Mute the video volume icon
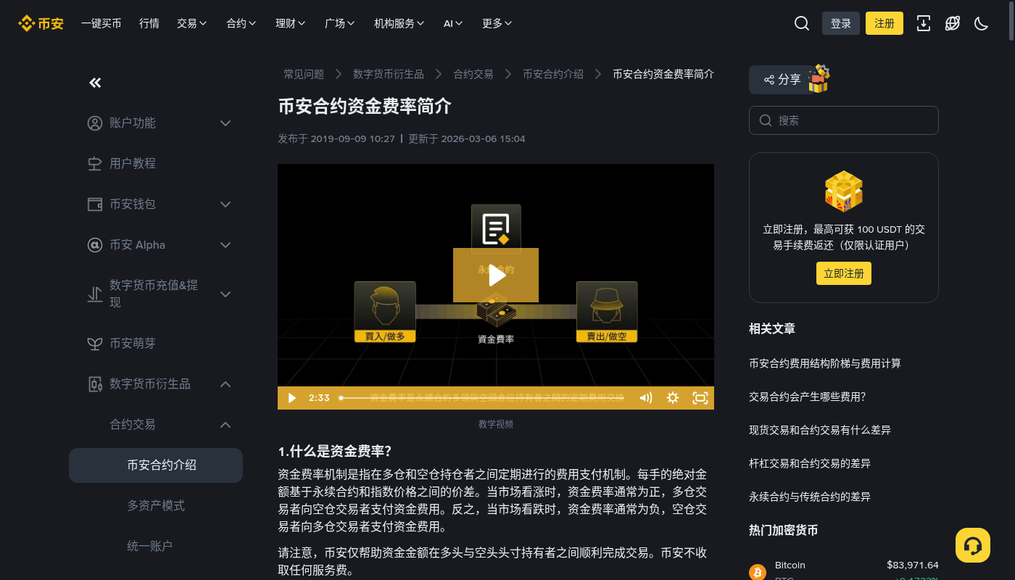This screenshot has height=580, width=1015. click(645, 398)
